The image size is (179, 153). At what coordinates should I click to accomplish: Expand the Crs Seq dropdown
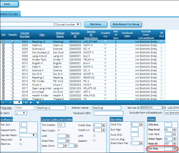point(175,148)
